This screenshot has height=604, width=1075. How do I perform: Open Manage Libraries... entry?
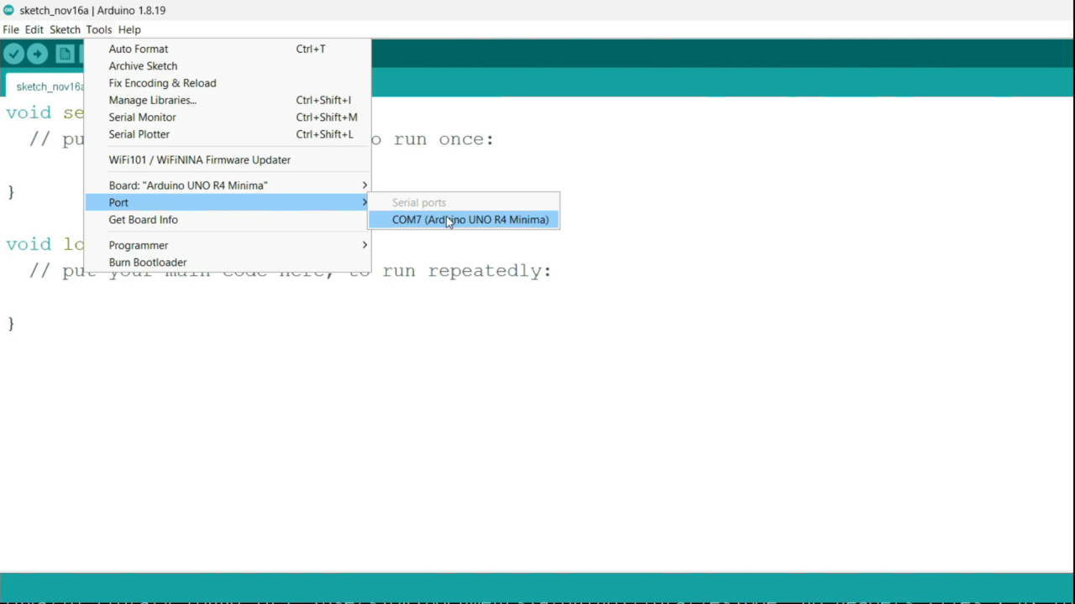tap(228, 100)
